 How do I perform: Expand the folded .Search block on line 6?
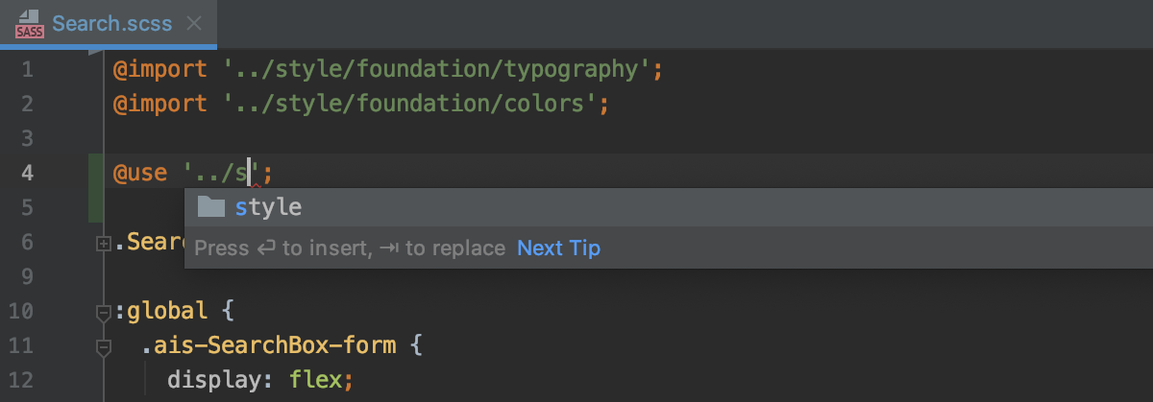pyautogui.click(x=104, y=244)
